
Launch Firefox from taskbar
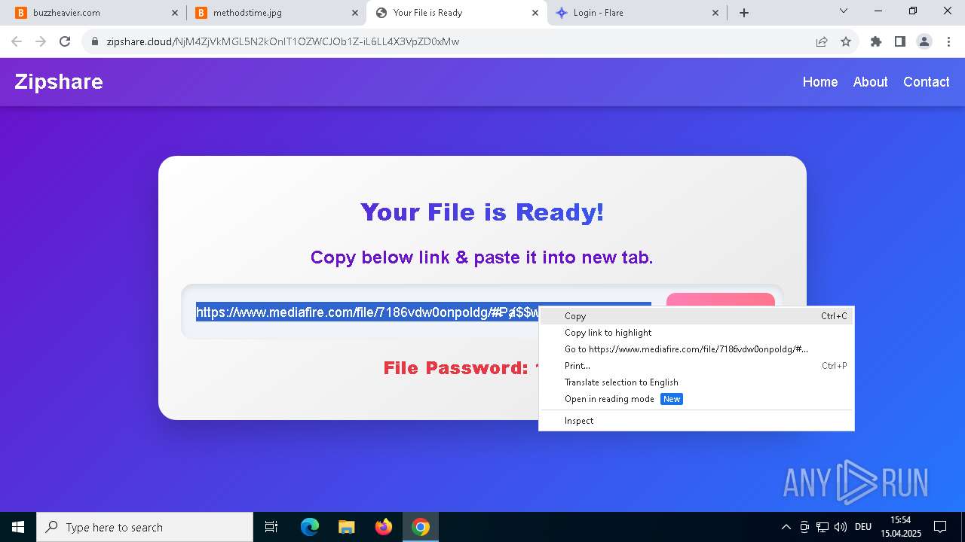(x=383, y=527)
